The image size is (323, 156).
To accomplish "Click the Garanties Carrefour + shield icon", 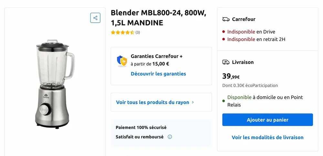I will click(x=122, y=61).
